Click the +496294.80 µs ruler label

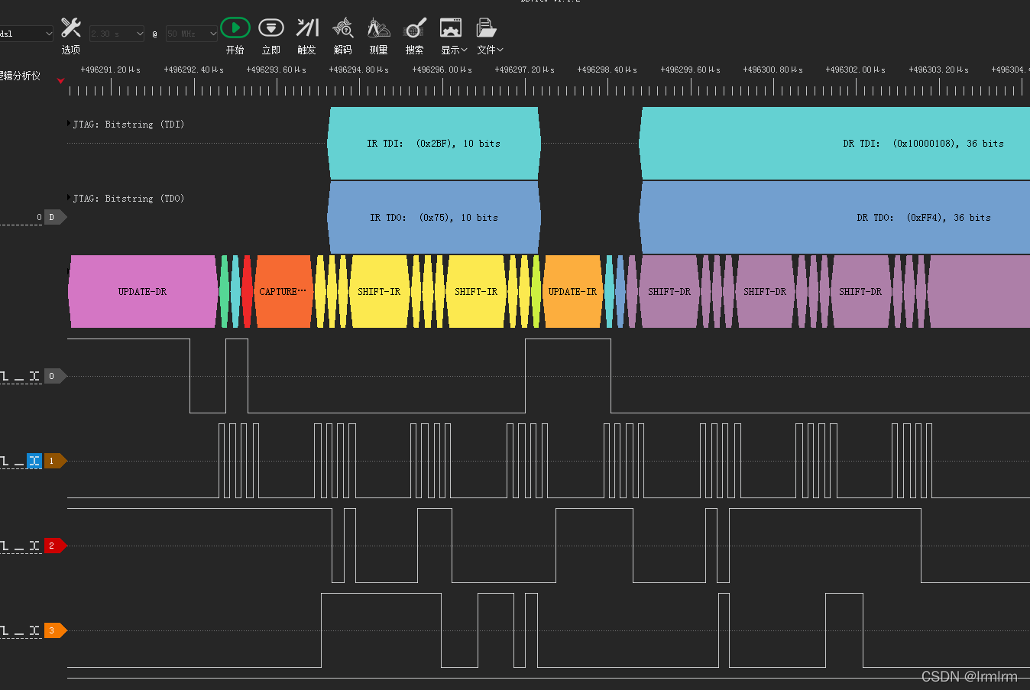point(359,70)
